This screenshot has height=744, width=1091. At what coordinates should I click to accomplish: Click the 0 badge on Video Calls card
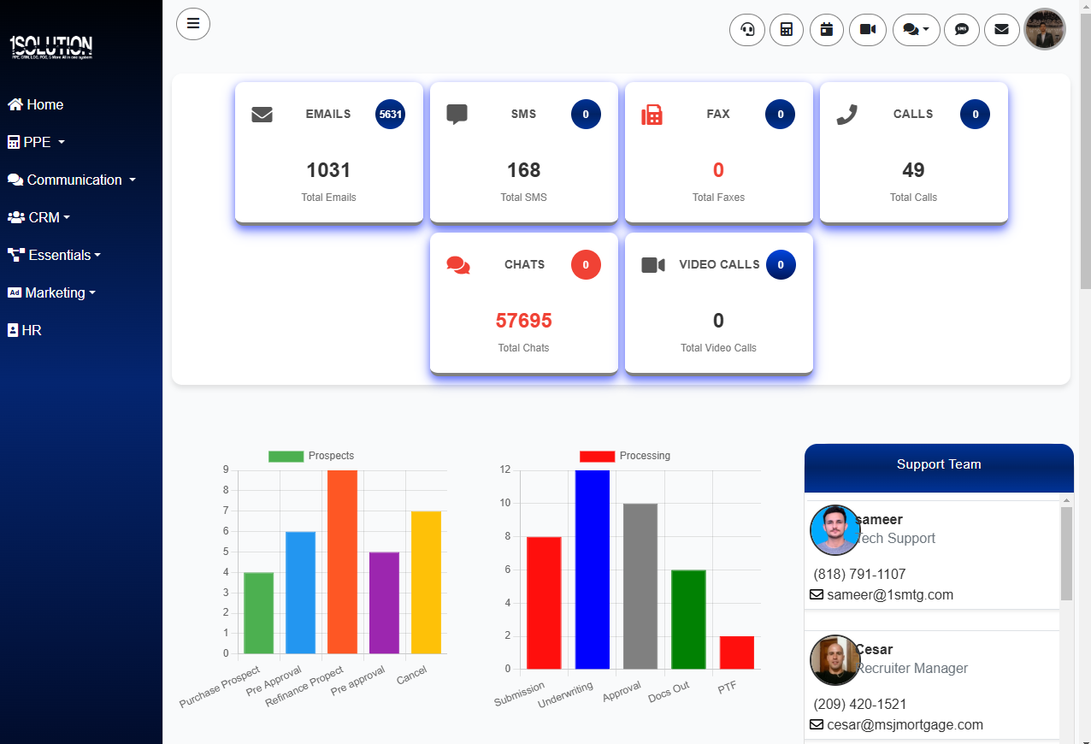[781, 264]
